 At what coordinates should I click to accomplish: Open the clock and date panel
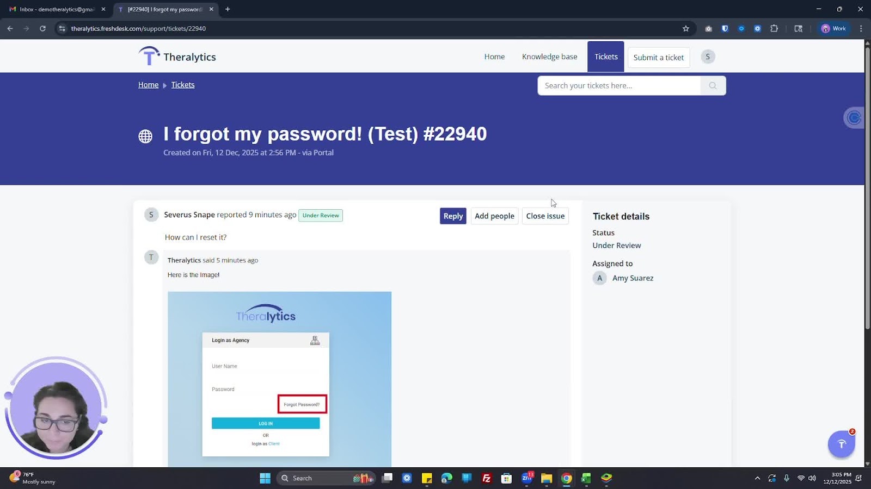pyautogui.click(x=837, y=478)
